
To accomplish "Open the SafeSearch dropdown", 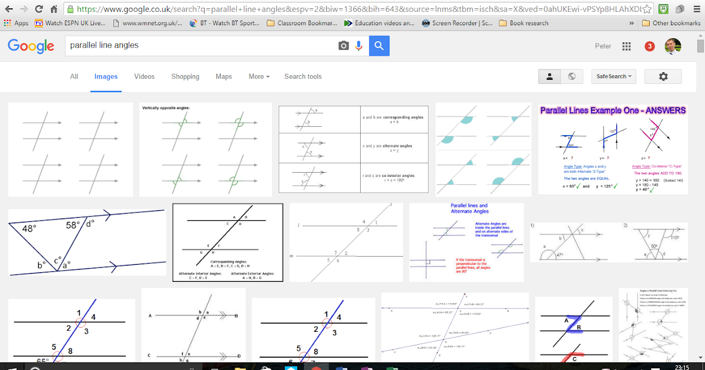I will 613,76.
